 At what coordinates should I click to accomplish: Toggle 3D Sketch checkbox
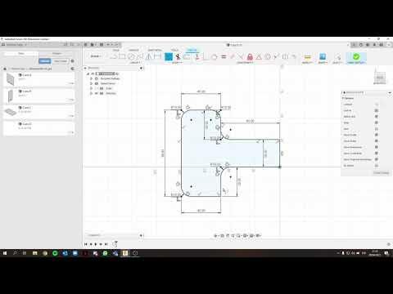377,166
